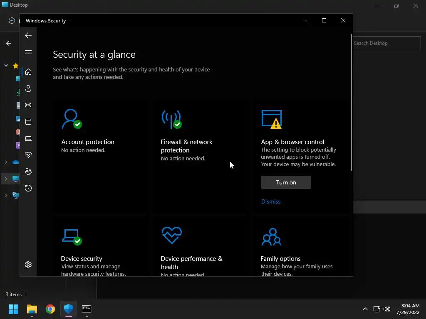Show hidden system tray icons
The image size is (426, 319).
click(365, 309)
